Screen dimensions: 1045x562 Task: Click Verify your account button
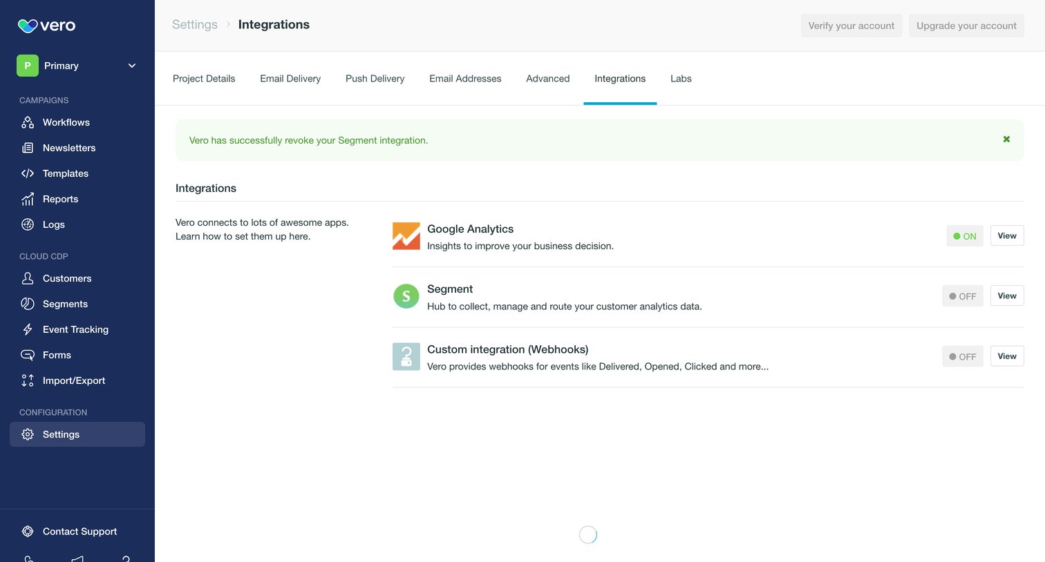click(851, 26)
